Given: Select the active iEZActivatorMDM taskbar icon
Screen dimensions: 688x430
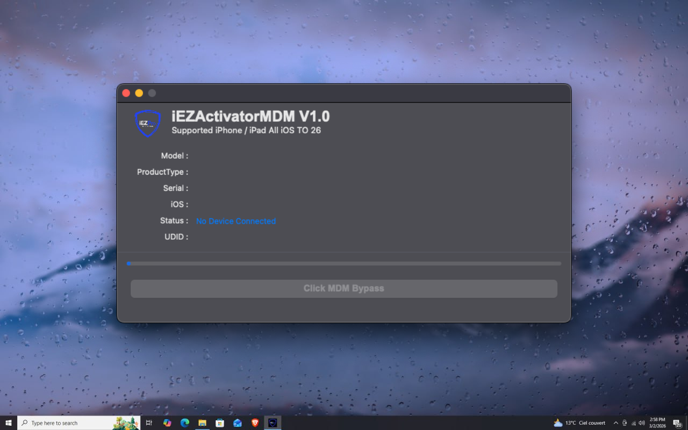Looking at the screenshot, I should [273, 422].
